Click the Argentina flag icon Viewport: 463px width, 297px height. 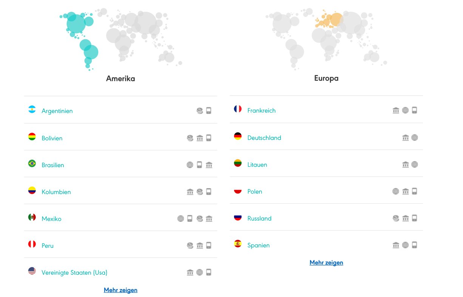point(32,110)
